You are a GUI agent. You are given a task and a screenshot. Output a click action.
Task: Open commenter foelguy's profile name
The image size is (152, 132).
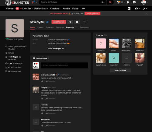(44, 88)
